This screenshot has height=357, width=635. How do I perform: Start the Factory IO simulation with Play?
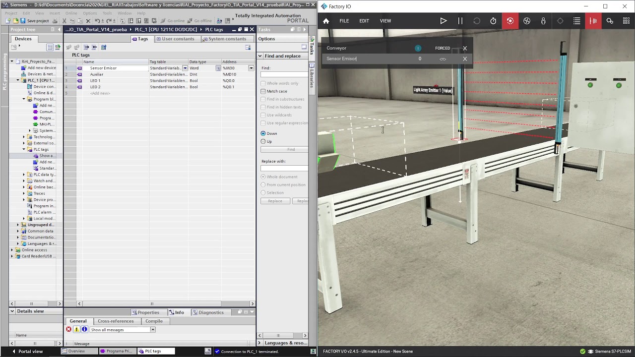tap(444, 21)
